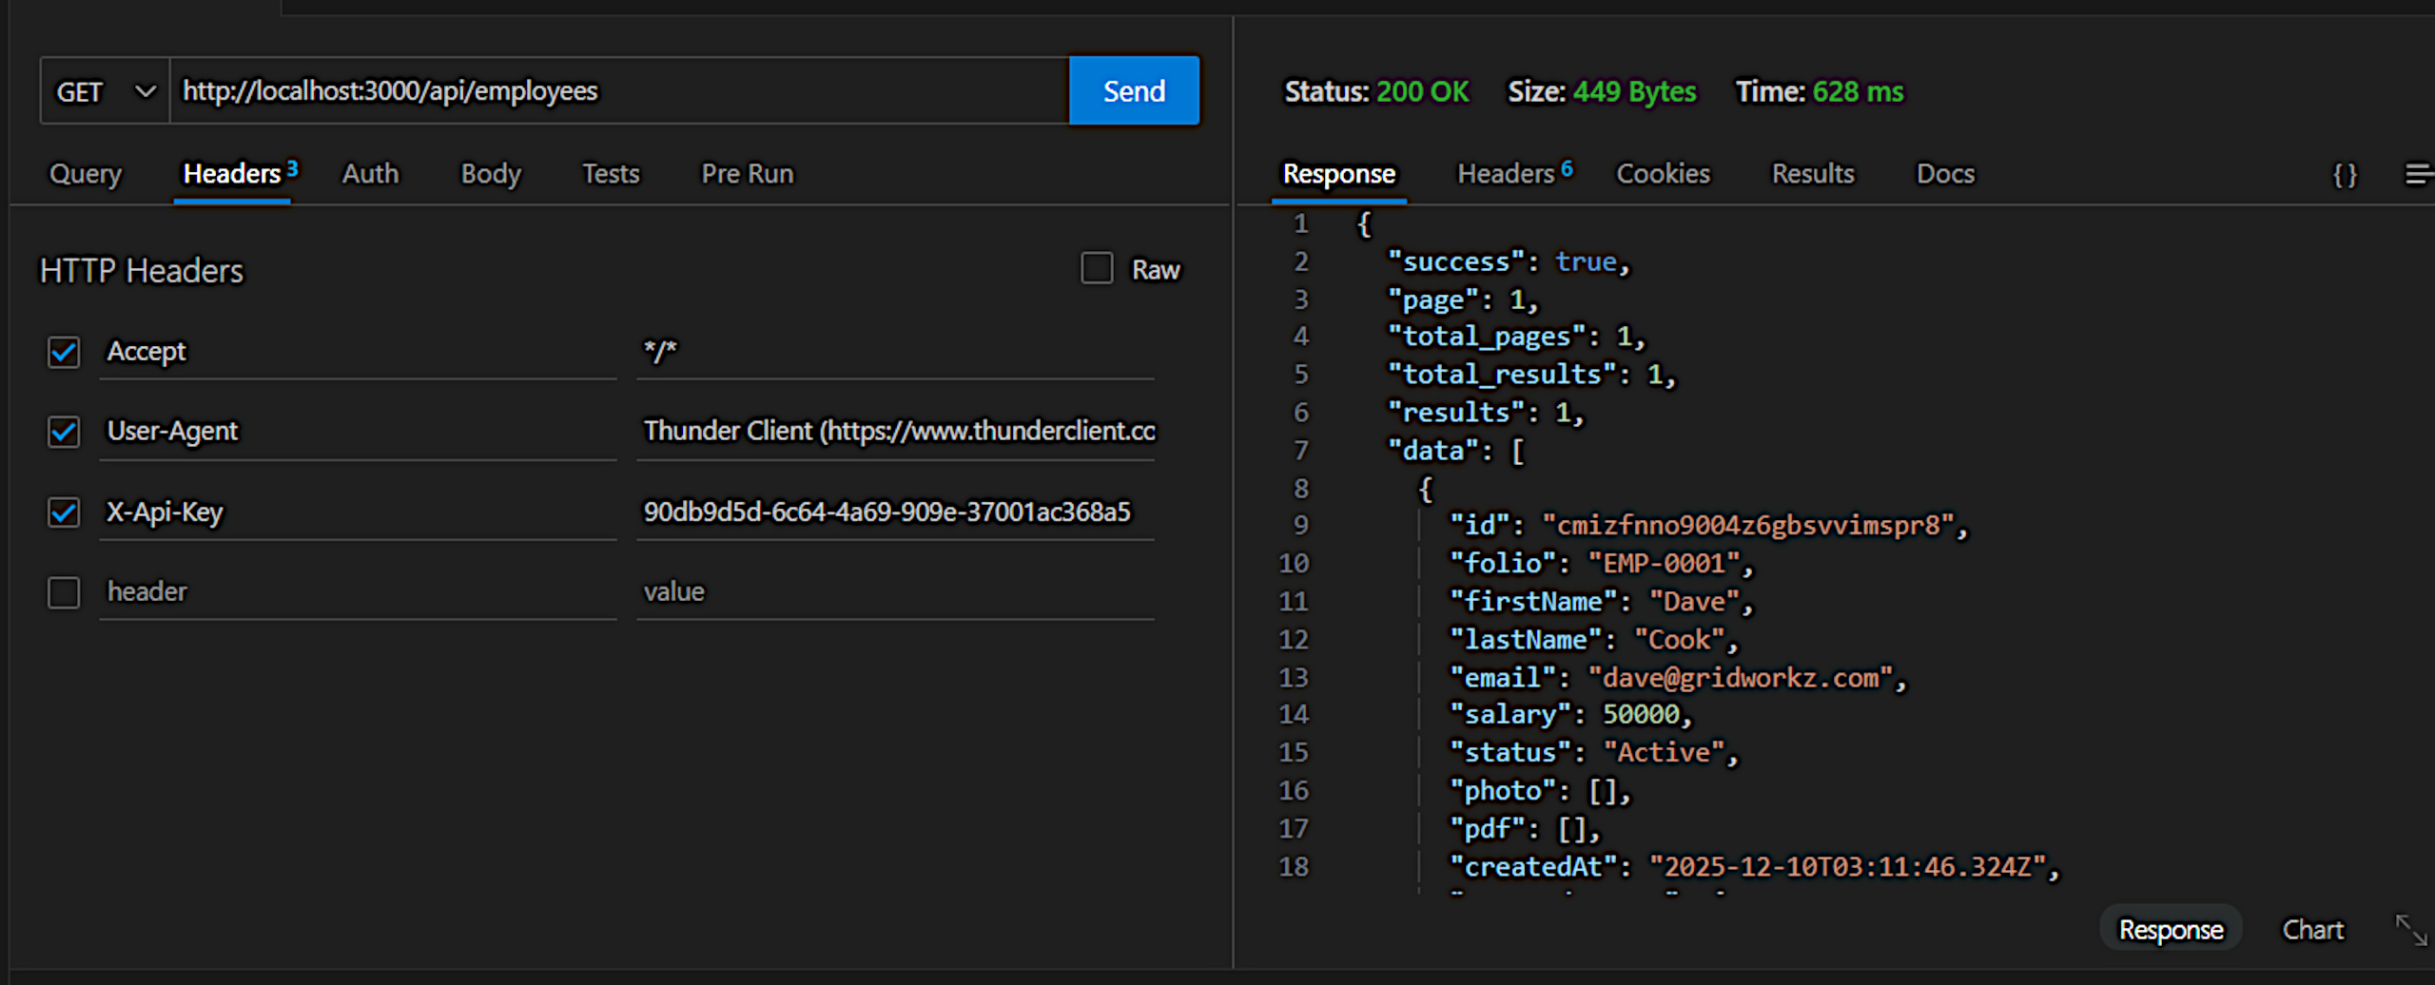Image resolution: width=2435 pixels, height=985 pixels.
Task: Open the Pre Run tab
Action: point(747,174)
